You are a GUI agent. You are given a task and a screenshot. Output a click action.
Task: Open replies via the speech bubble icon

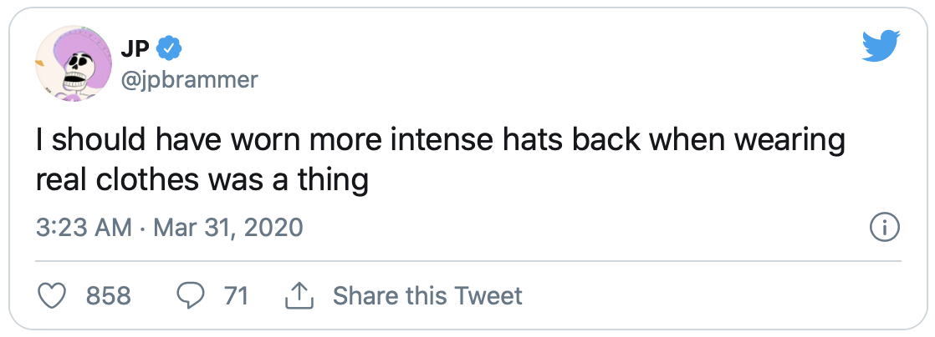coord(191,295)
